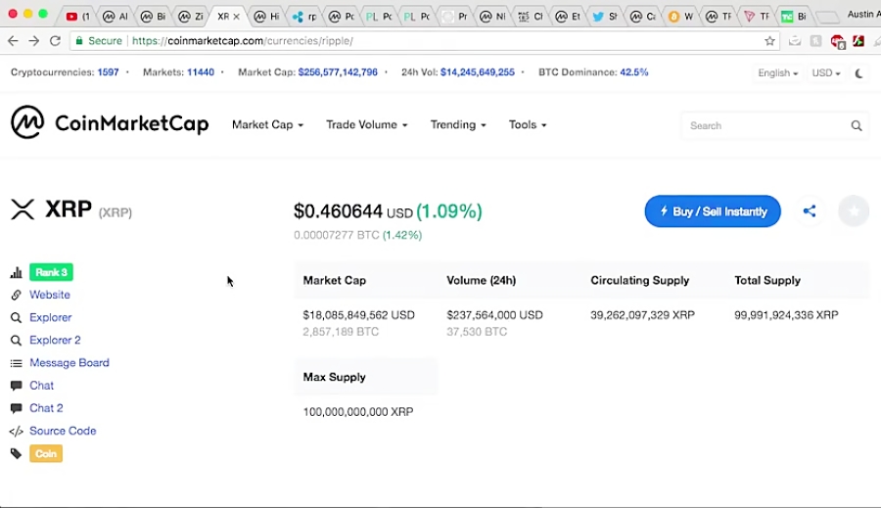Click the magnifier icon beside Explorer 2
881x508 pixels.
click(17, 341)
